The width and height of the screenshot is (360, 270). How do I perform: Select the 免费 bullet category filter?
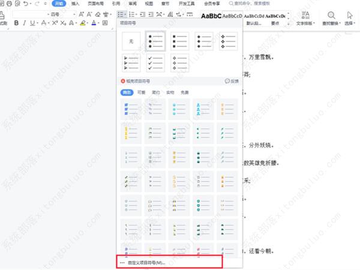(x=184, y=92)
